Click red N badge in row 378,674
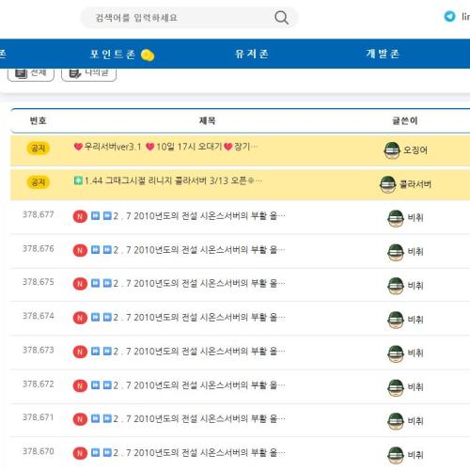This screenshot has height=470, width=470. 80,318
